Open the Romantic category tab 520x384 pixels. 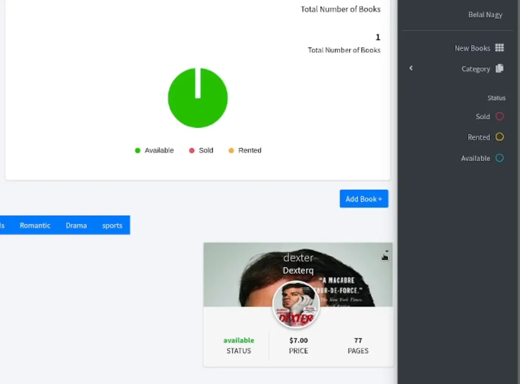tap(35, 226)
